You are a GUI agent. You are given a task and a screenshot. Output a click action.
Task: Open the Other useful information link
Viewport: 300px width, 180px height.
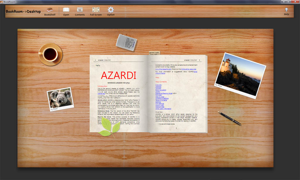click(x=163, y=109)
